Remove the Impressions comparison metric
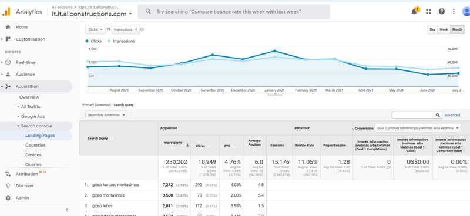The width and height of the screenshot is (470, 216). tap(142, 29)
